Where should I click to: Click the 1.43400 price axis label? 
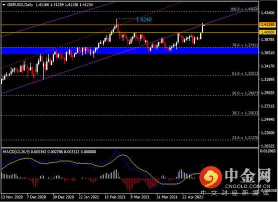click(x=268, y=12)
